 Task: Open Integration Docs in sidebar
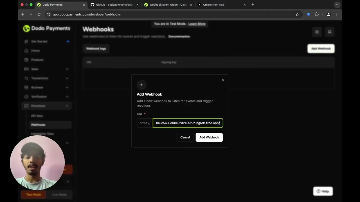pyautogui.click(x=42, y=134)
